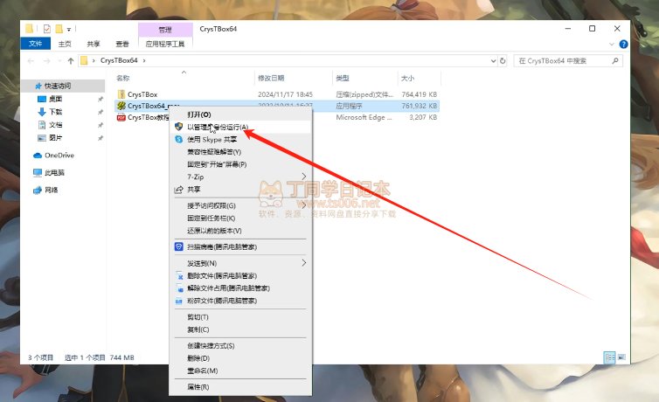Viewport: 659px width, 402px height.
Task: Click the CrysTBox64 application icon
Action: [x=121, y=106]
